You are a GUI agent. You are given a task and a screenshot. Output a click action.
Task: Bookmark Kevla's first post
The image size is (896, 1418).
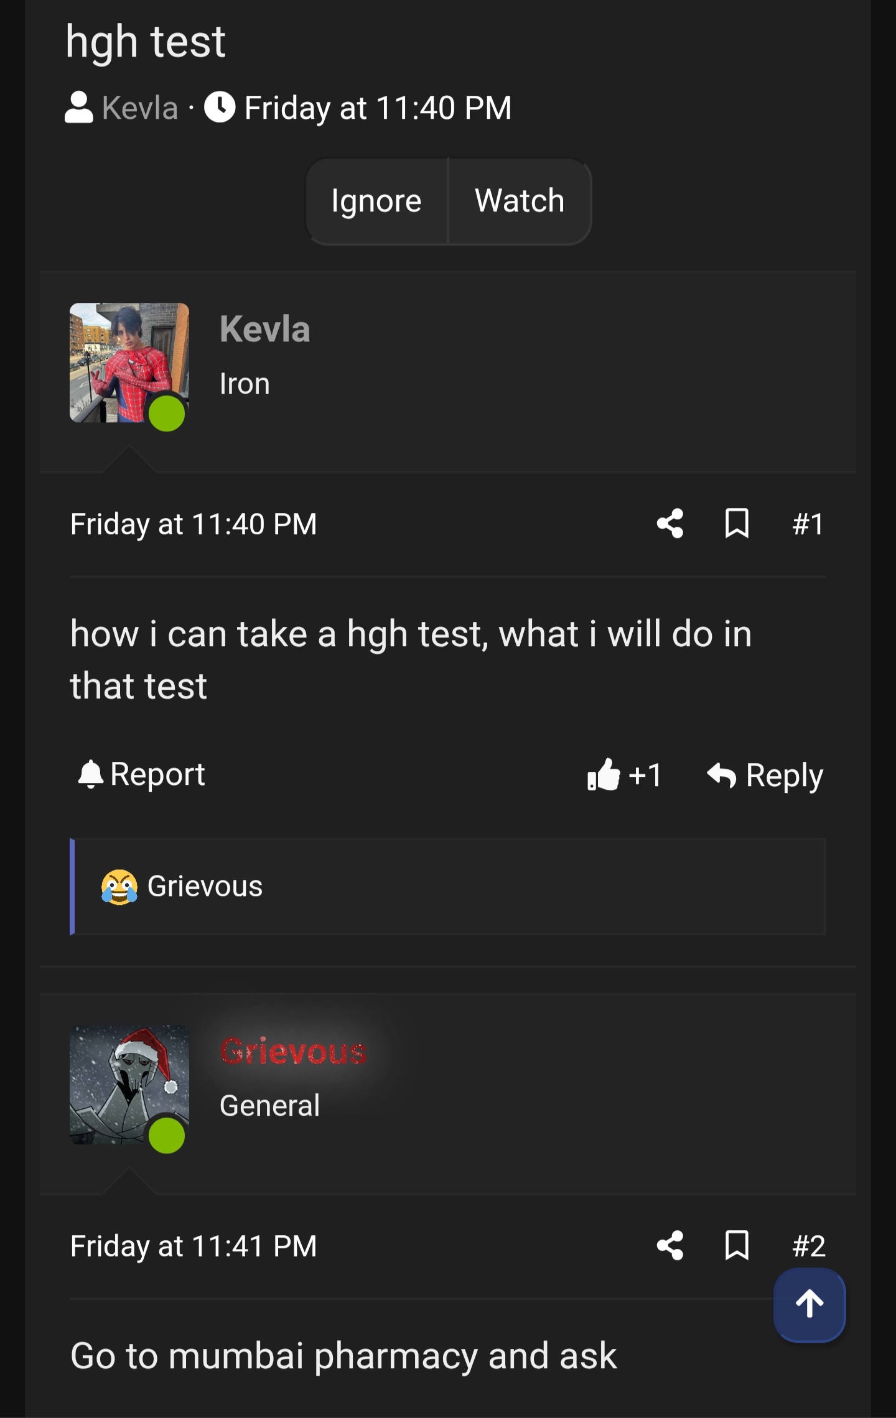click(x=737, y=524)
